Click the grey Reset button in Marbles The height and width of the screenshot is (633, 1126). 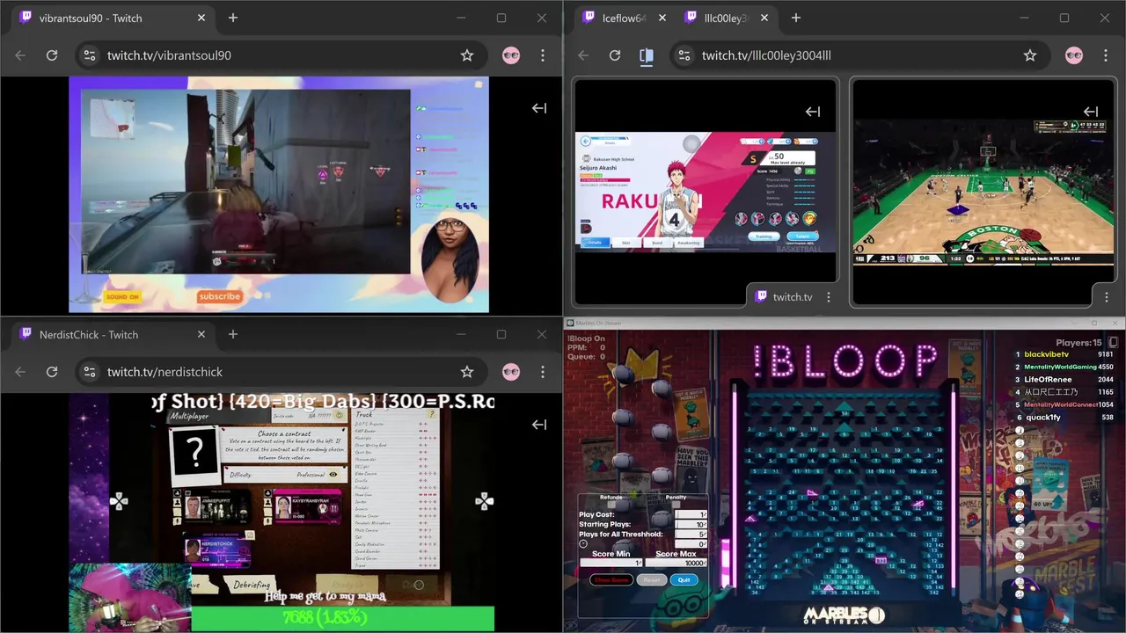click(651, 580)
